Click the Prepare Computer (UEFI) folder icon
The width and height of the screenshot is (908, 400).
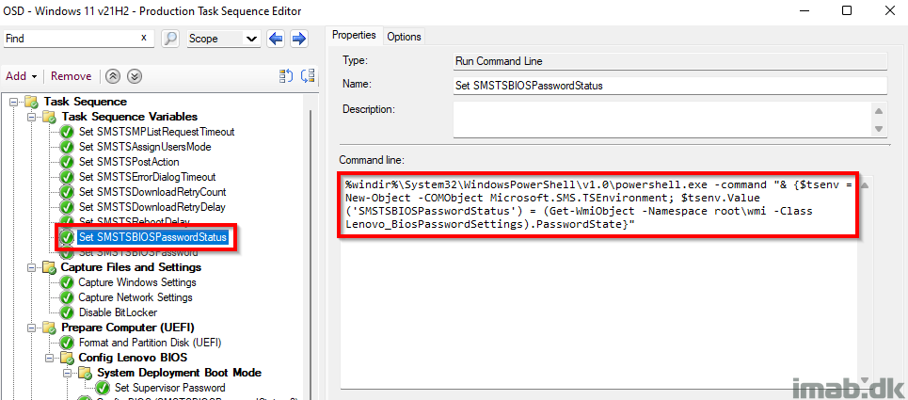tap(49, 328)
